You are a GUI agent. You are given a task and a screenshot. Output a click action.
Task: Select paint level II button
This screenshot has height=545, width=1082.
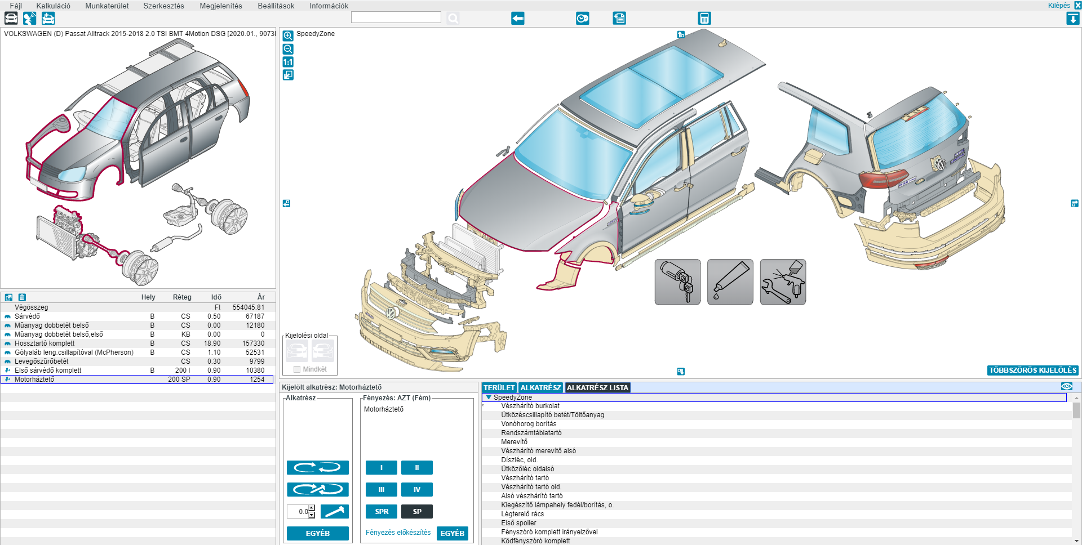(417, 467)
